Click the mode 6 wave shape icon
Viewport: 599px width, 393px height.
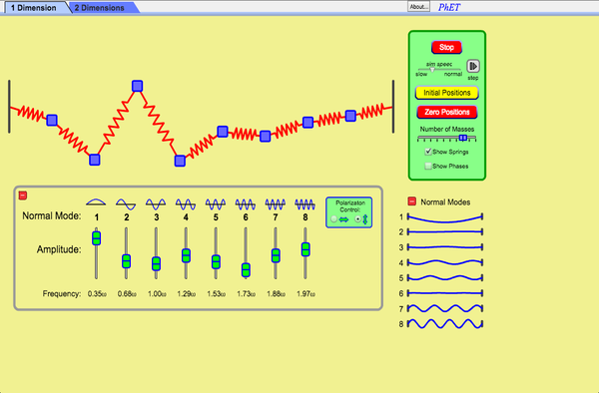[246, 204]
